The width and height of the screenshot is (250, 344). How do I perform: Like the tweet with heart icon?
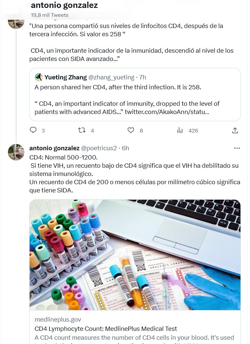131,130
